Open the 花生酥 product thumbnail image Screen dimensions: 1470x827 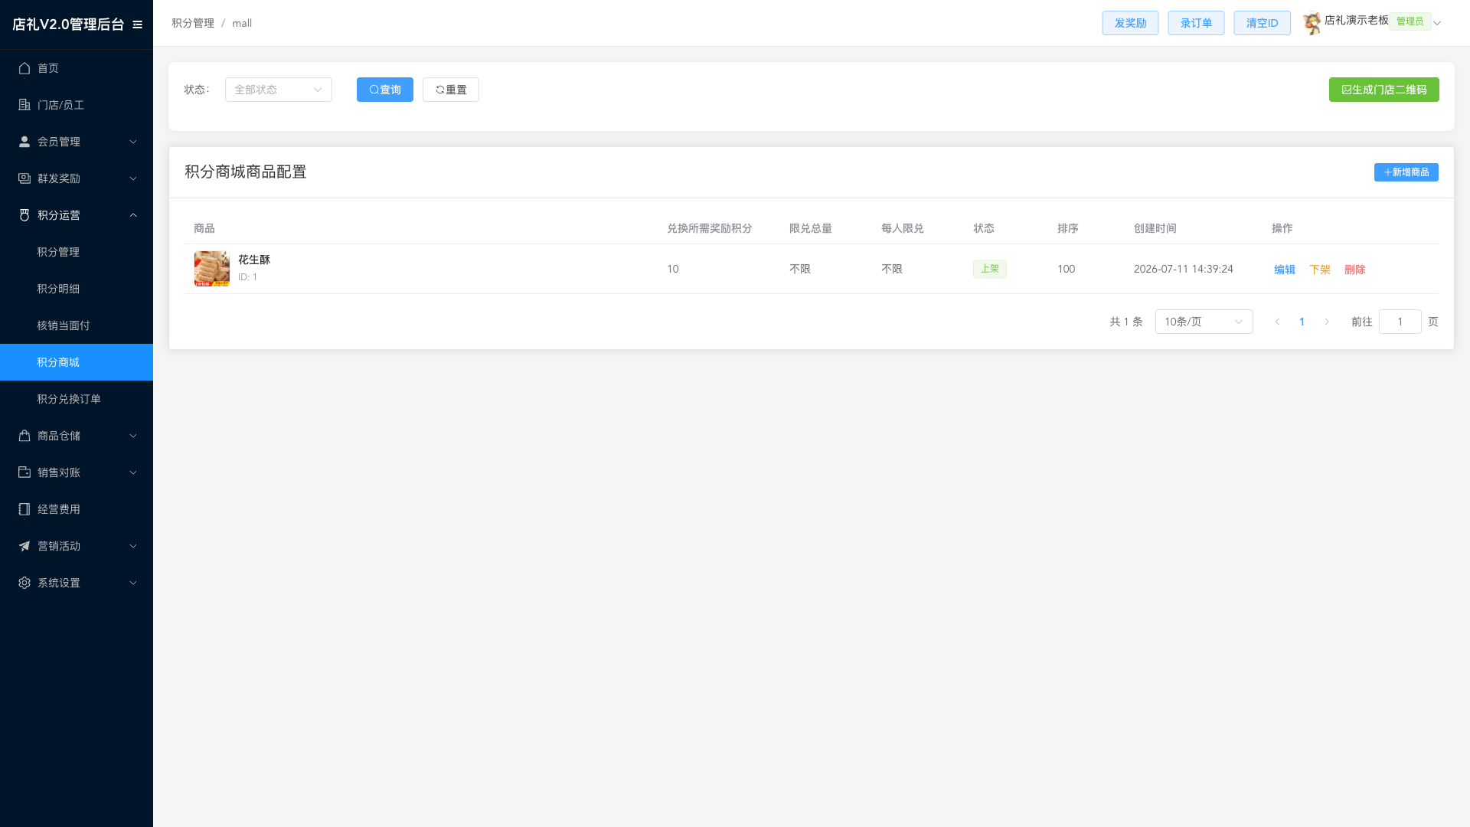(212, 269)
